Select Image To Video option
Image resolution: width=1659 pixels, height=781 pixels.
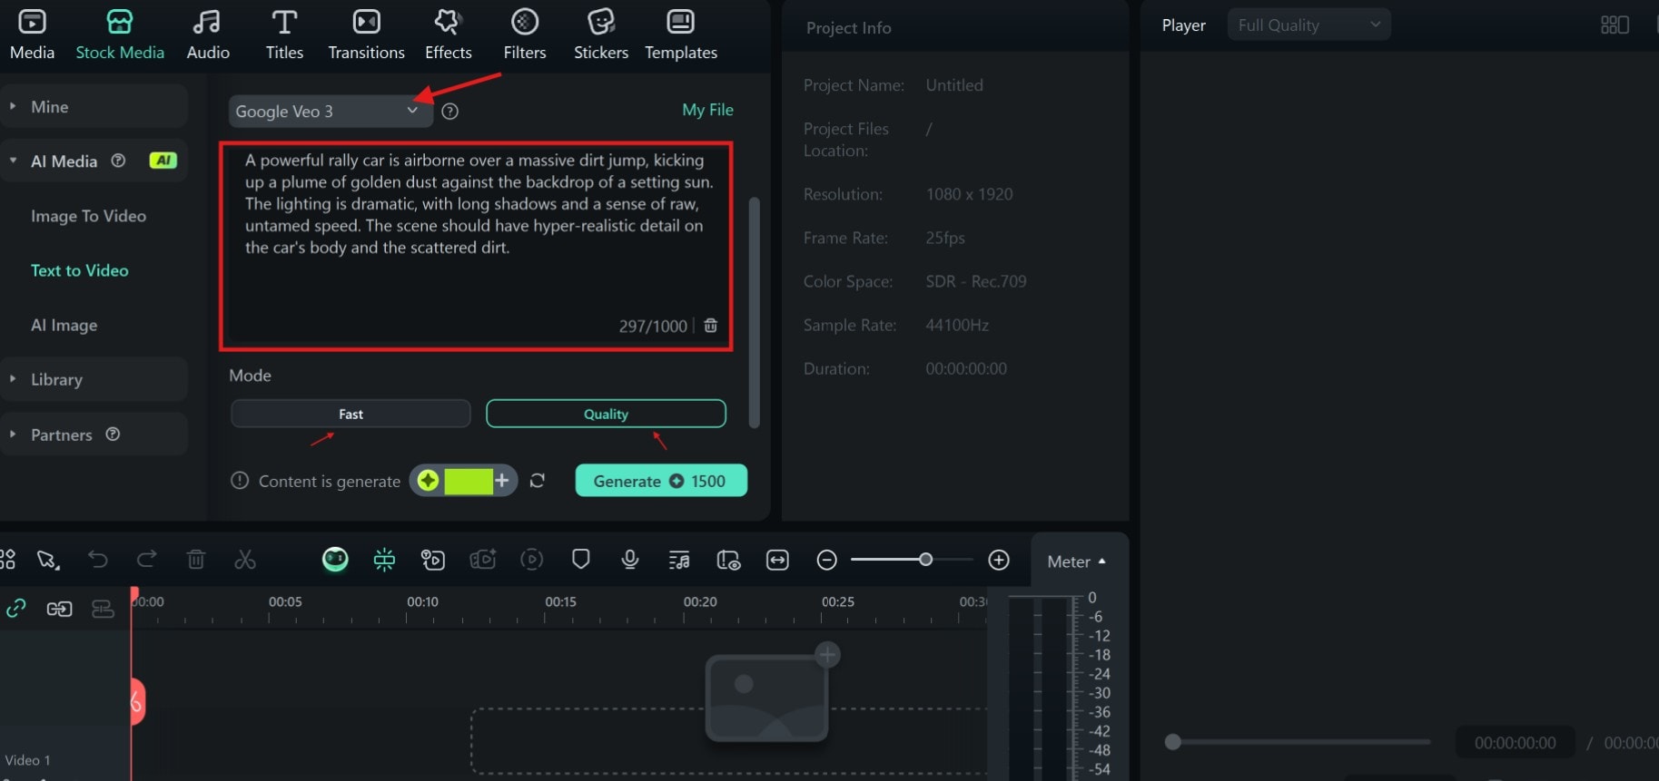click(88, 216)
